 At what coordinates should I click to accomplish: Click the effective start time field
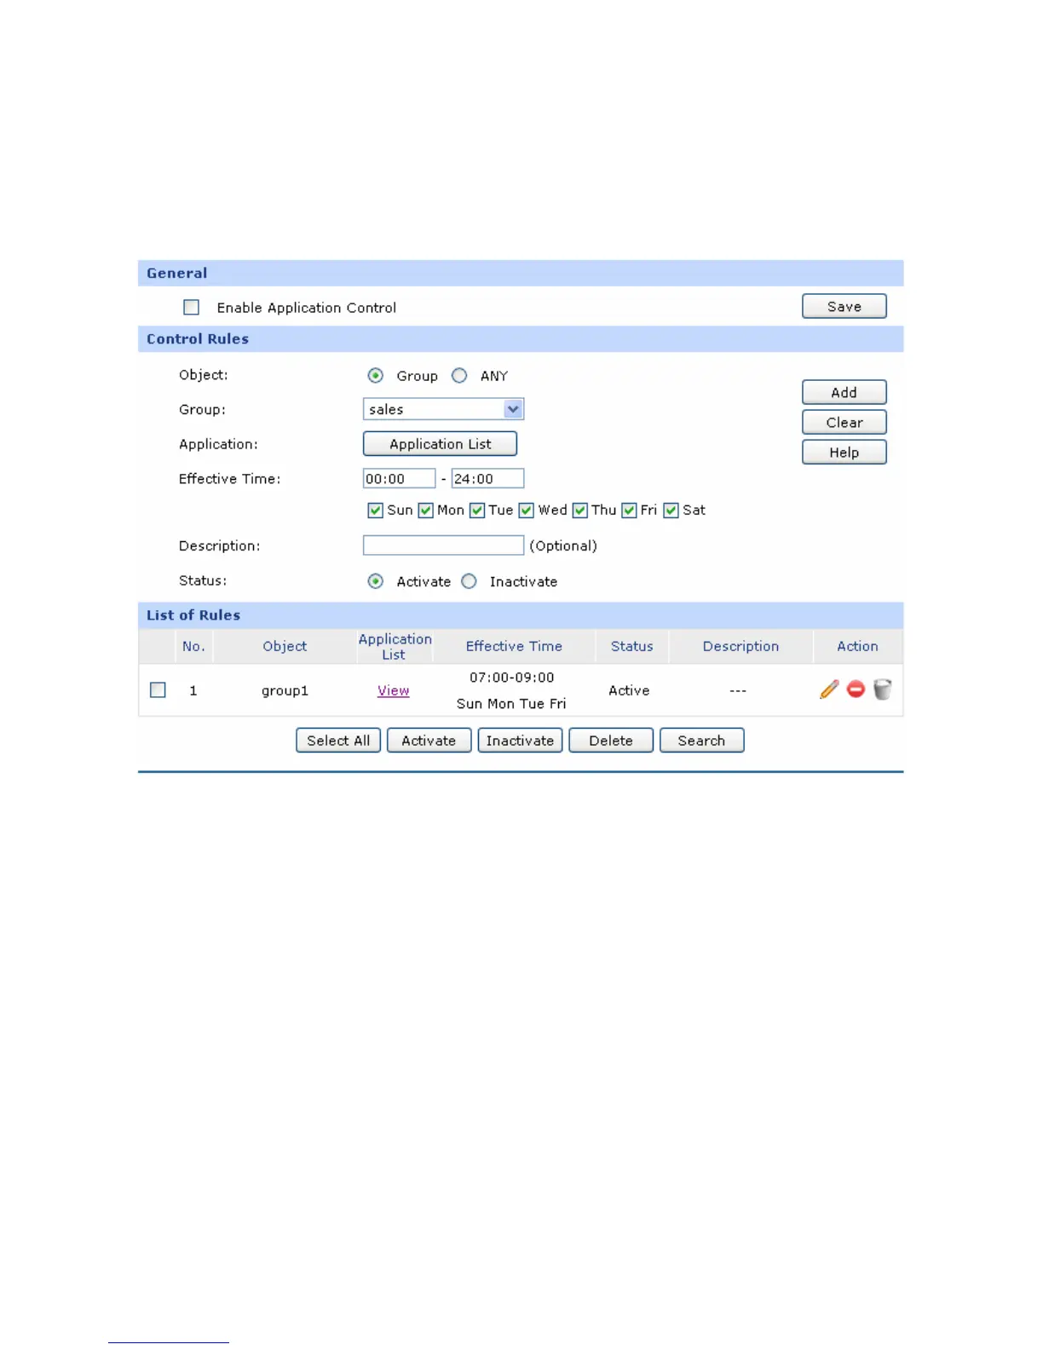[399, 478]
